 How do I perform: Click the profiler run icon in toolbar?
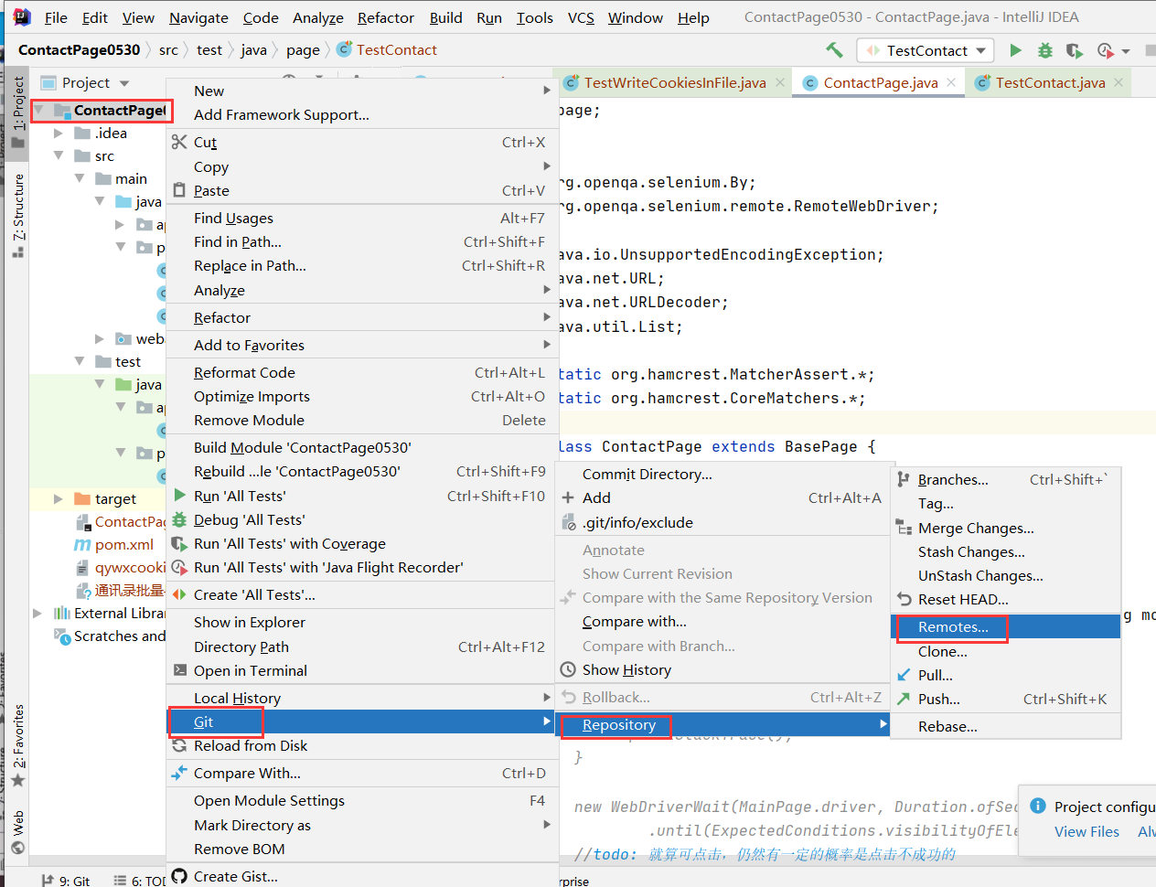[x=1105, y=50]
